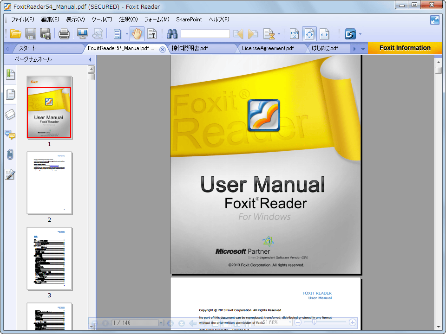Click the Fit Width icon
446x334 pixels.
click(x=324, y=34)
